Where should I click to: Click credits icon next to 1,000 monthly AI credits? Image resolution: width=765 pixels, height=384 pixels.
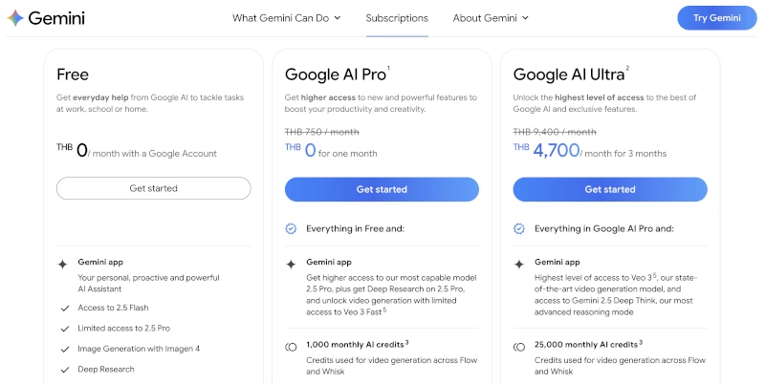coord(291,347)
